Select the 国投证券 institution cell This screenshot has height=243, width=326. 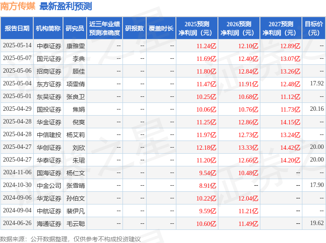(x=49, y=109)
